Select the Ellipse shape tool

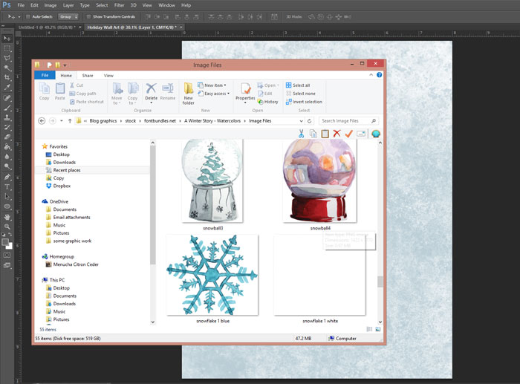(x=7, y=206)
